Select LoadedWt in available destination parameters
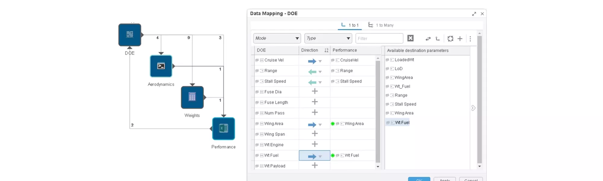Image resolution: width=603 pixels, height=181 pixels. pyautogui.click(x=404, y=60)
